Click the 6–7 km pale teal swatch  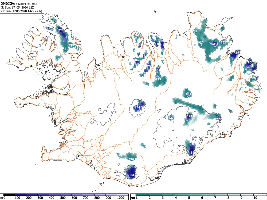208,195
